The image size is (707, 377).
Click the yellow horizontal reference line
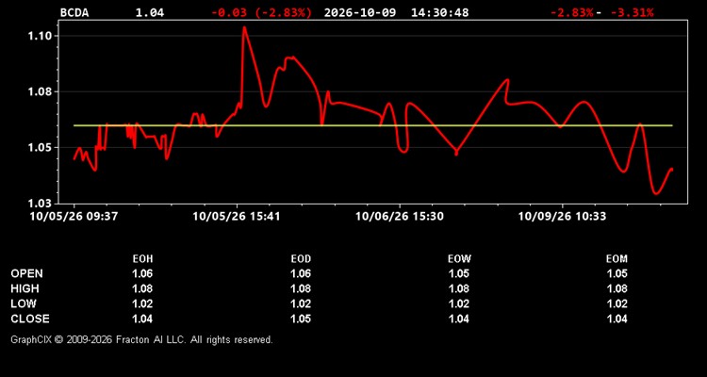coord(373,125)
